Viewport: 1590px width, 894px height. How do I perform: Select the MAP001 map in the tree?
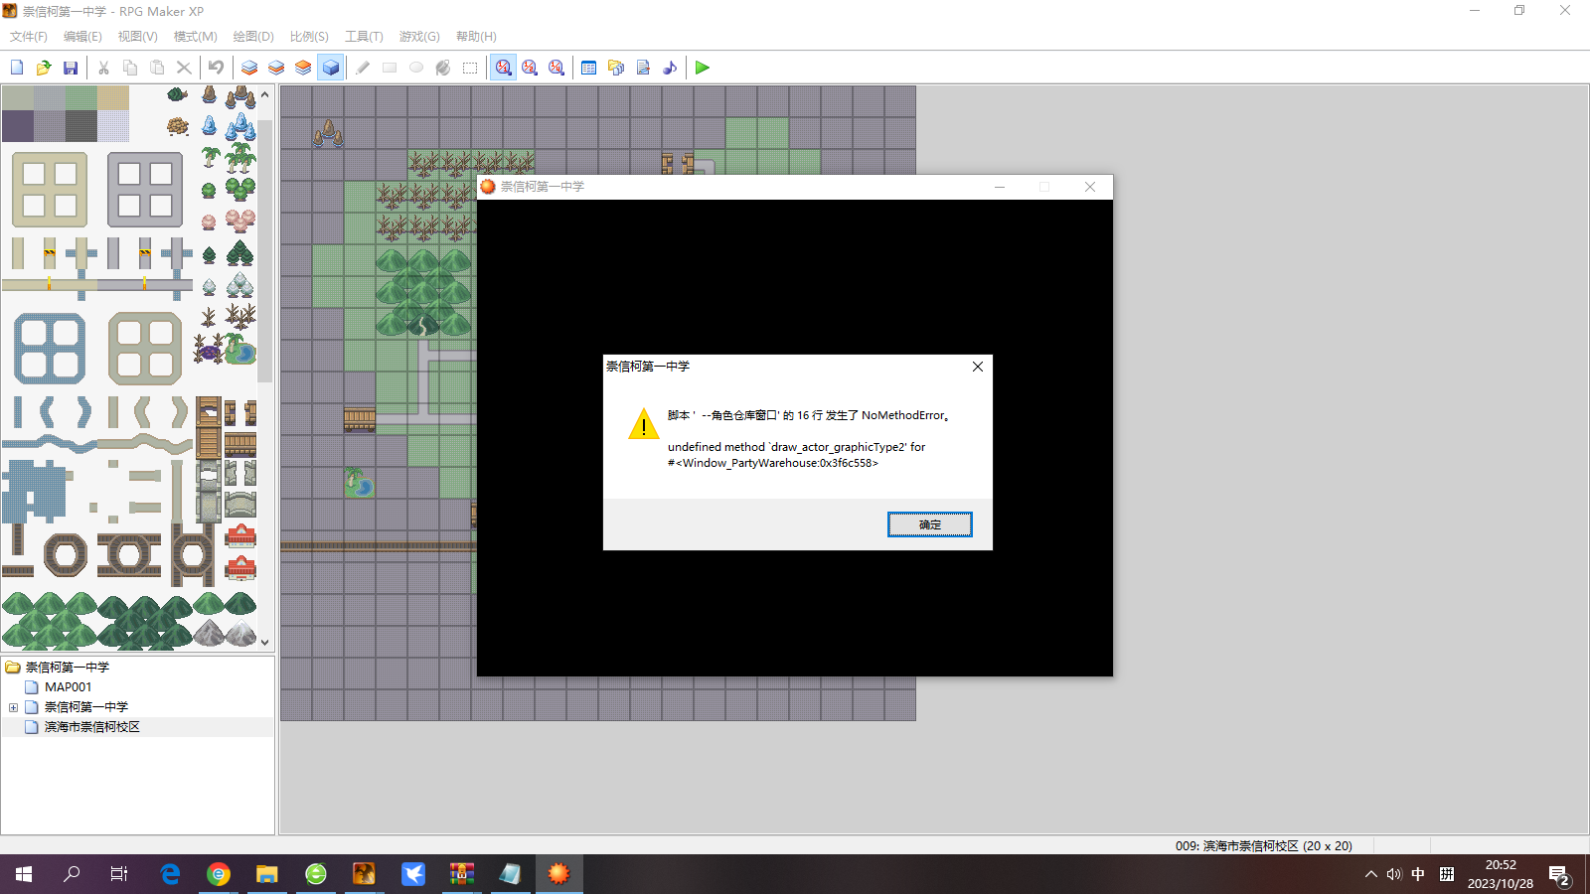coord(68,687)
